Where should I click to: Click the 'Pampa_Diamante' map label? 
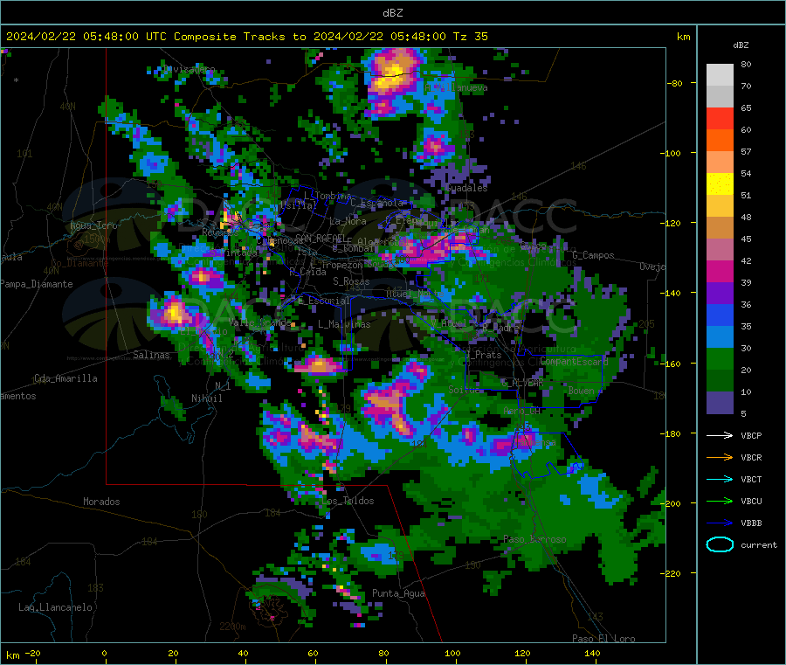point(36,284)
